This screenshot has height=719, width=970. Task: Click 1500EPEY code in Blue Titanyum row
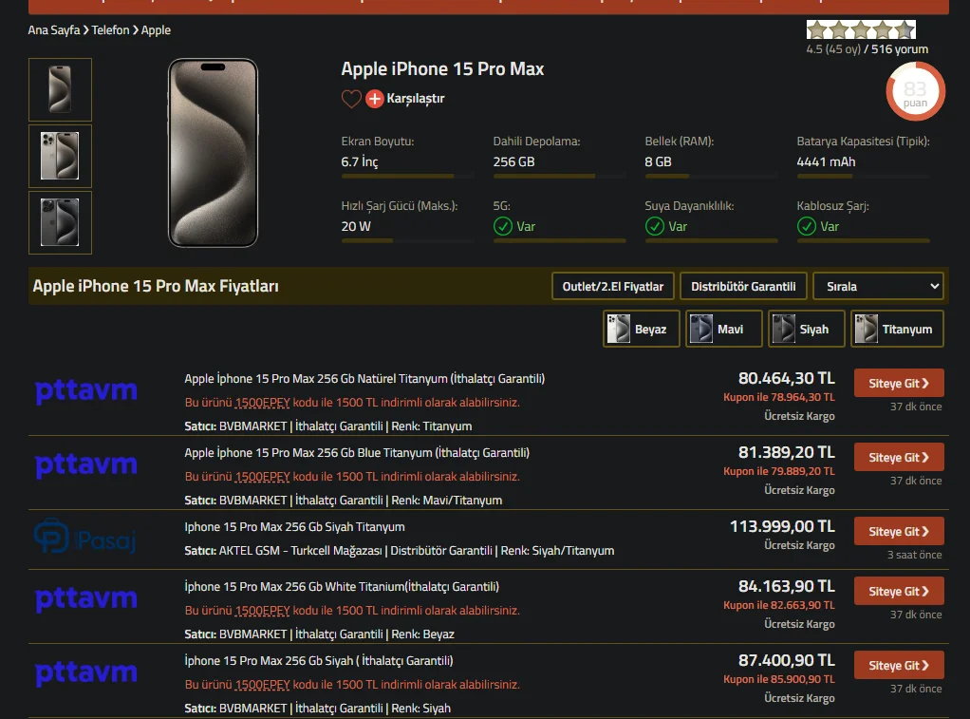click(262, 477)
